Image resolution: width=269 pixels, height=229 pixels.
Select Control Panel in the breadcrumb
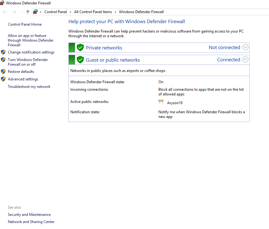(56, 12)
